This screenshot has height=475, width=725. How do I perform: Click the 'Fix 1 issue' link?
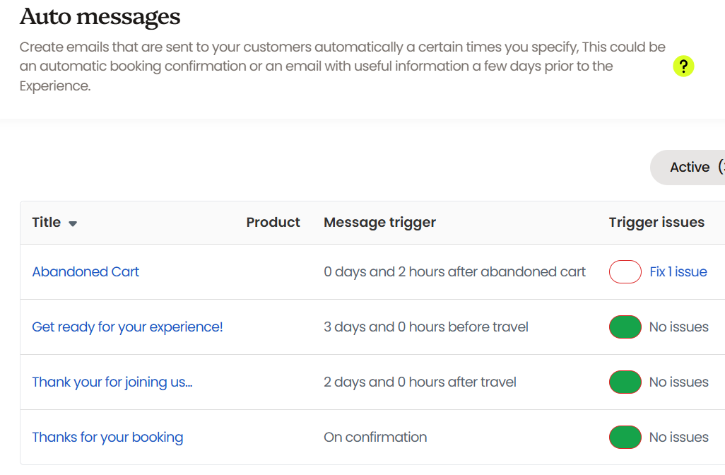point(678,272)
